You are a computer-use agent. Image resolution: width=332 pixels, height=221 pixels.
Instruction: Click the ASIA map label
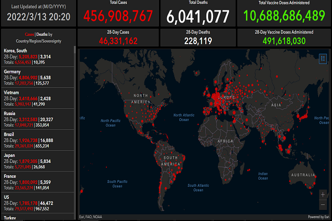[276, 105]
